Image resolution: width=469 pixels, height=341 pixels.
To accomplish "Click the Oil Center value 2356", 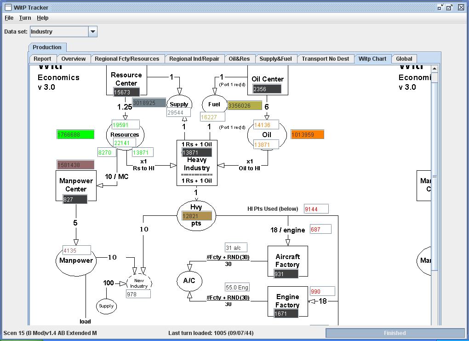I will tap(267, 89).
